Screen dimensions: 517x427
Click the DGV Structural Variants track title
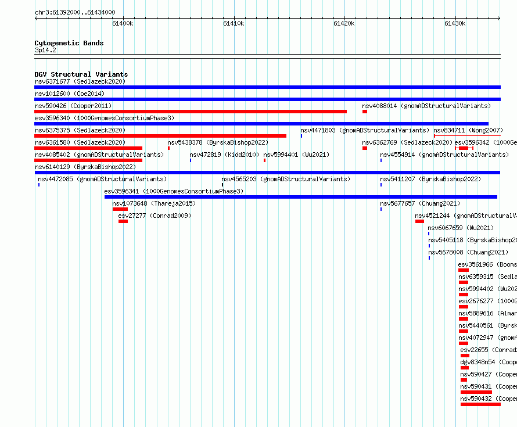pyautogui.click(x=81, y=74)
